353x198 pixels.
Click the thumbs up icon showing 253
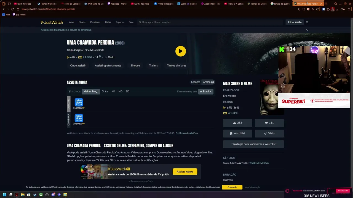coord(237,123)
